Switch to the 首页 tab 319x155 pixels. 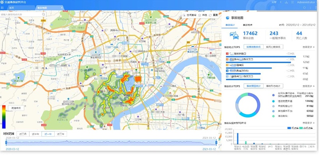[12, 8]
